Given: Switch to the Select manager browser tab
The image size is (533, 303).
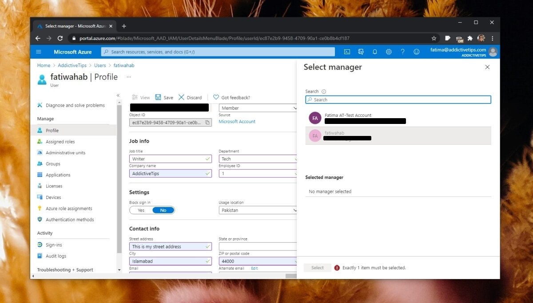Looking at the screenshot, I should pyautogui.click(x=73, y=26).
